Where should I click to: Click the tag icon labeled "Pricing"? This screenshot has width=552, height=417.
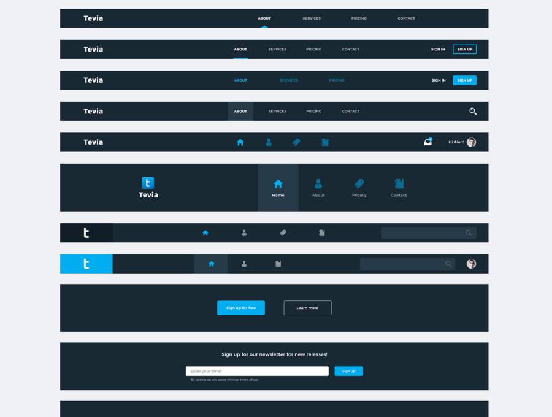pos(359,184)
